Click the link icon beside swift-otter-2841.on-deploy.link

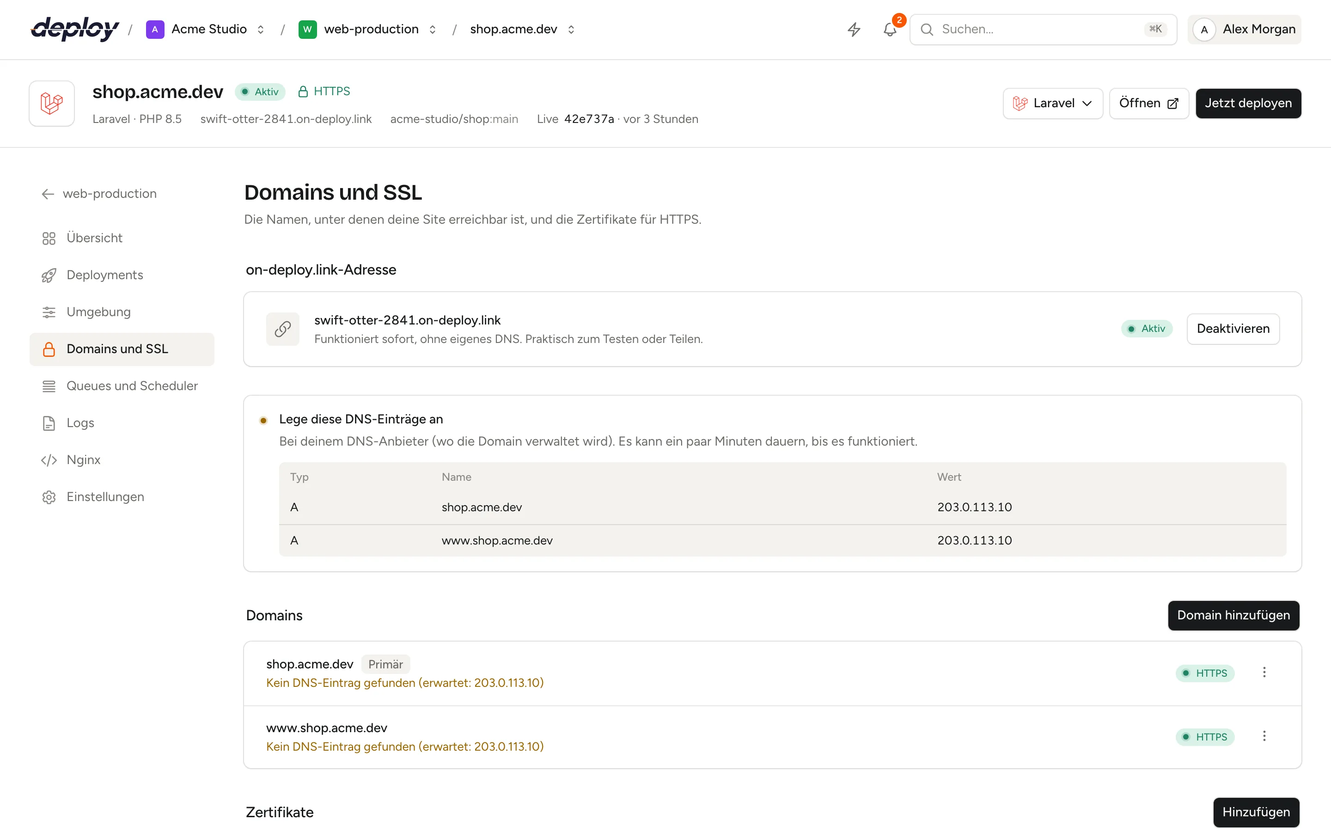pyautogui.click(x=283, y=329)
